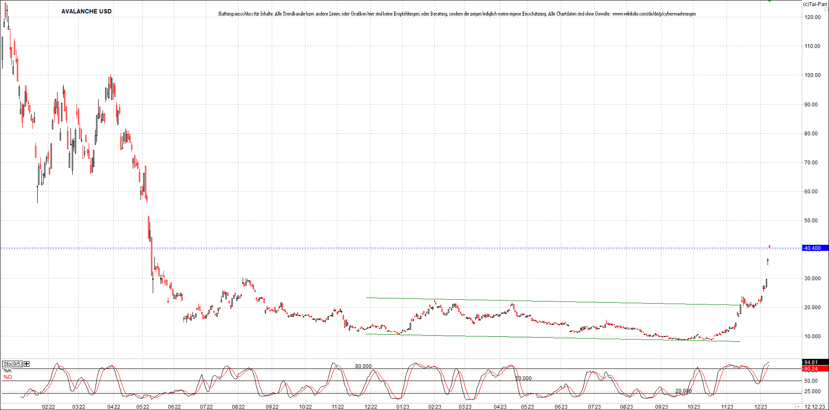
Task: Click the black 94.81 stochastic value tag
Action: 815,362
